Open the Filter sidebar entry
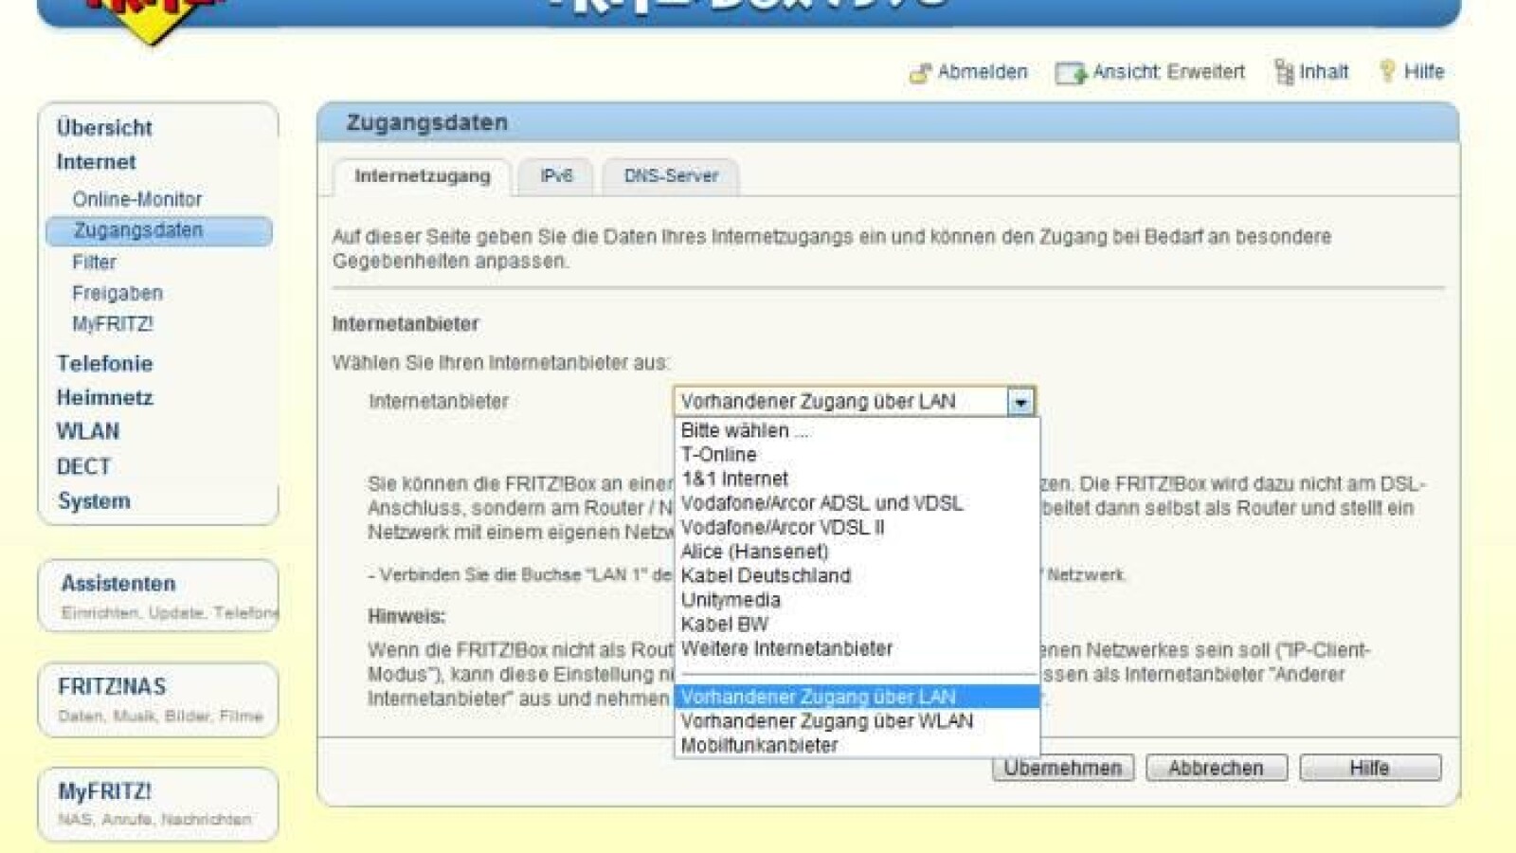Screen dimensions: 1516x853 (x=94, y=262)
